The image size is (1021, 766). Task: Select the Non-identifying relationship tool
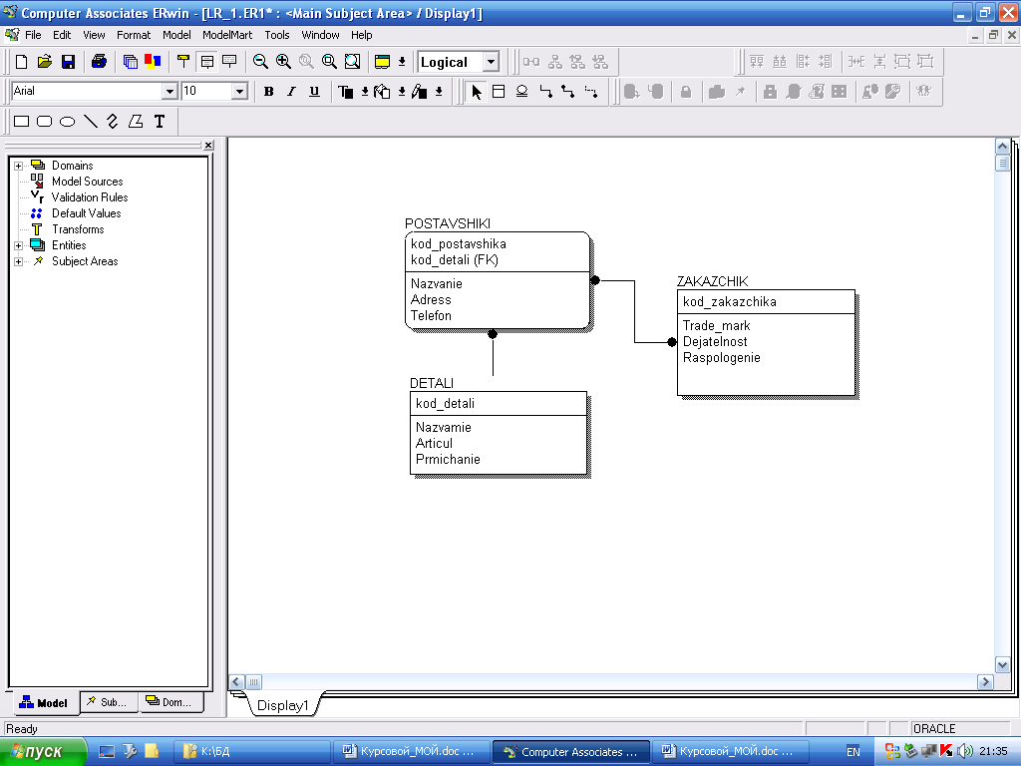pos(591,92)
